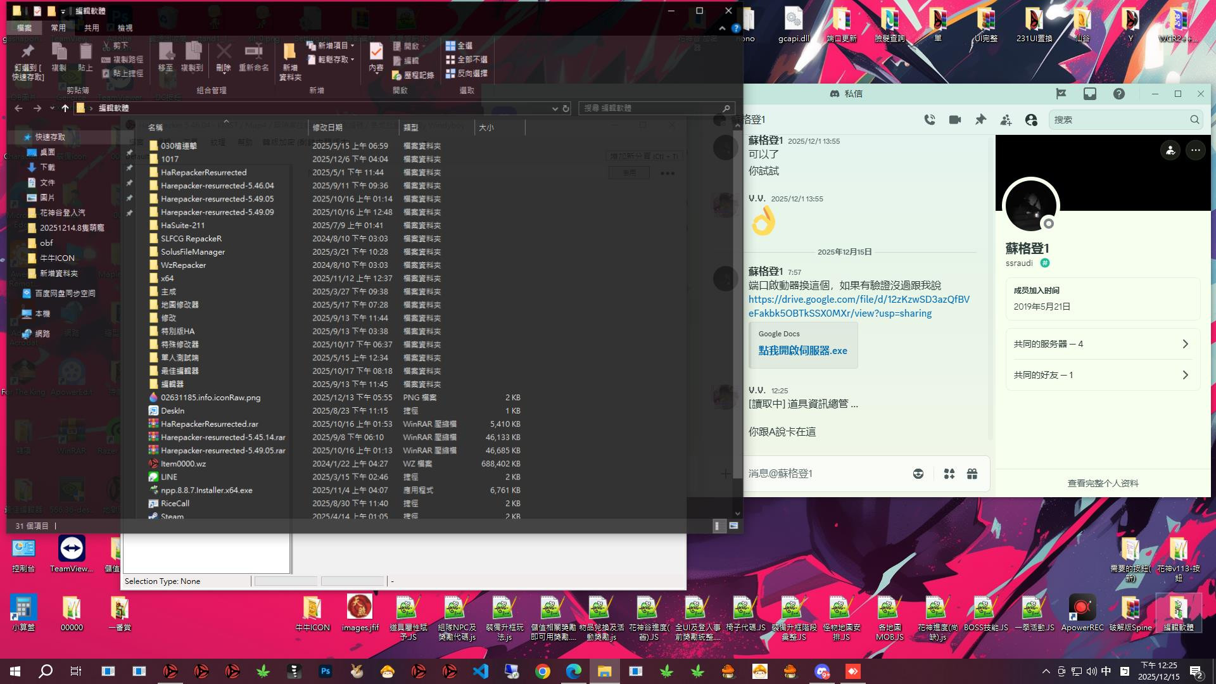Screen dimensions: 1216x684
Task: Click the Discord search field
Action: coord(1125,120)
